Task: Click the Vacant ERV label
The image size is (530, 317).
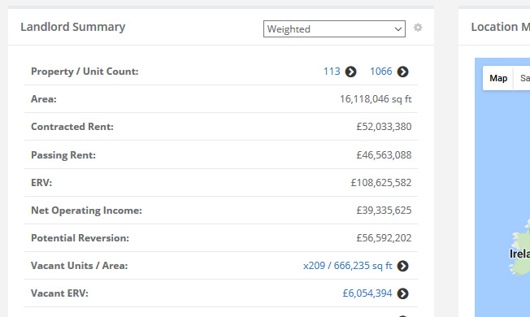Action: (59, 293)
